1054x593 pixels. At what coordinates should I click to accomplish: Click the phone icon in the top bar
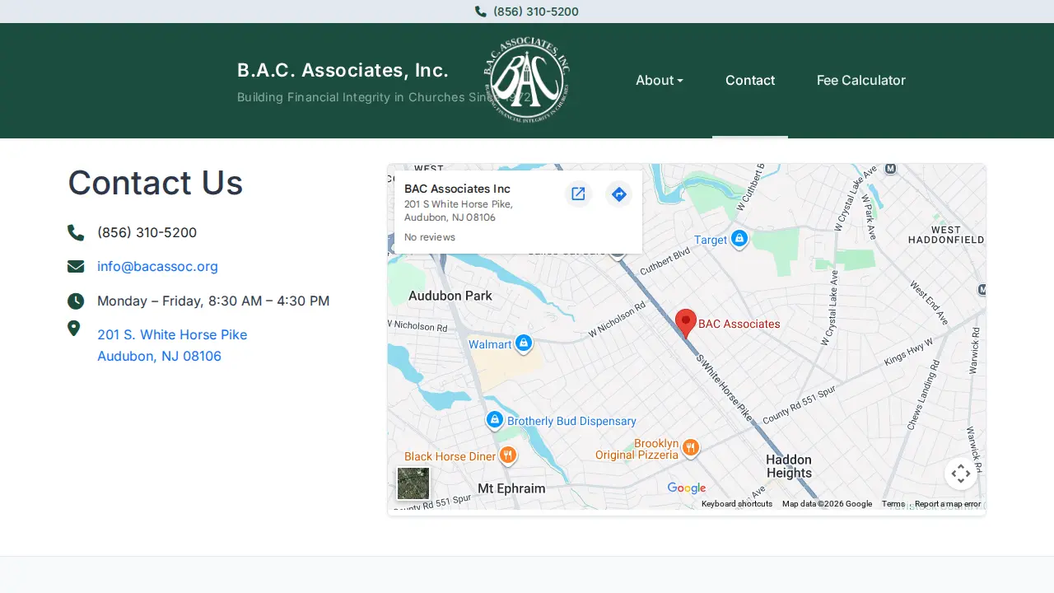(481, 12)
